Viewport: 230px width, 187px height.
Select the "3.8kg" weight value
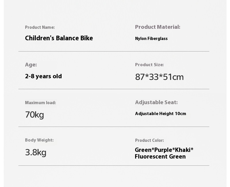click(36, 152)
